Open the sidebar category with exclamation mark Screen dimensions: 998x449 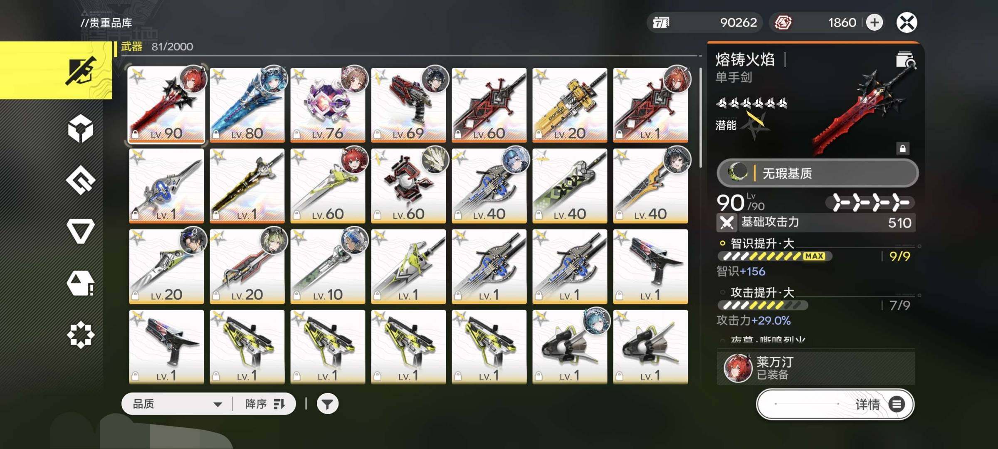[x=80, y=284]
